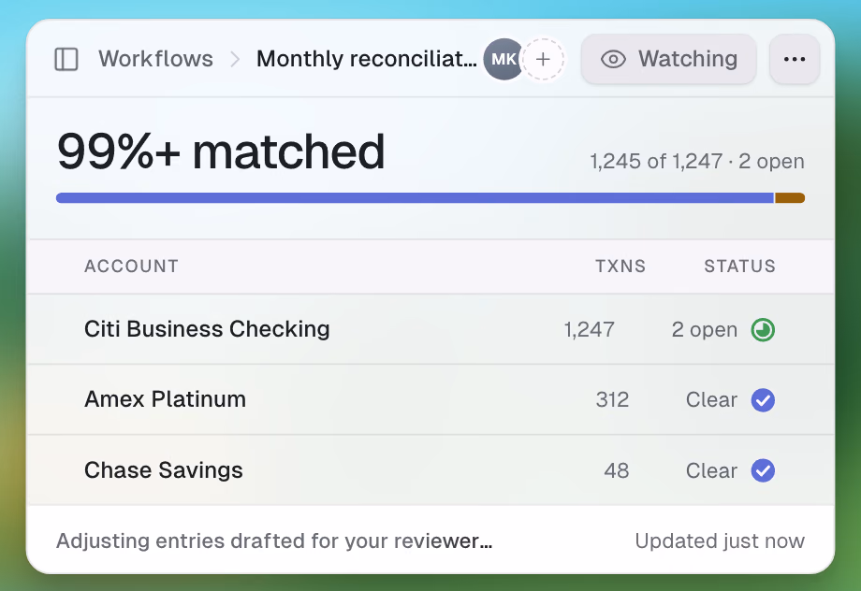Click the MK user avatar
The image size is (861, 591).
(503, 59)
